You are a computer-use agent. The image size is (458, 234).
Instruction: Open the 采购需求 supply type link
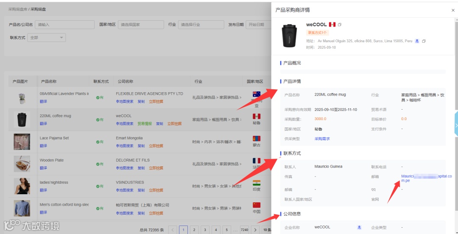pyautogui.click(x=322, y=139)
